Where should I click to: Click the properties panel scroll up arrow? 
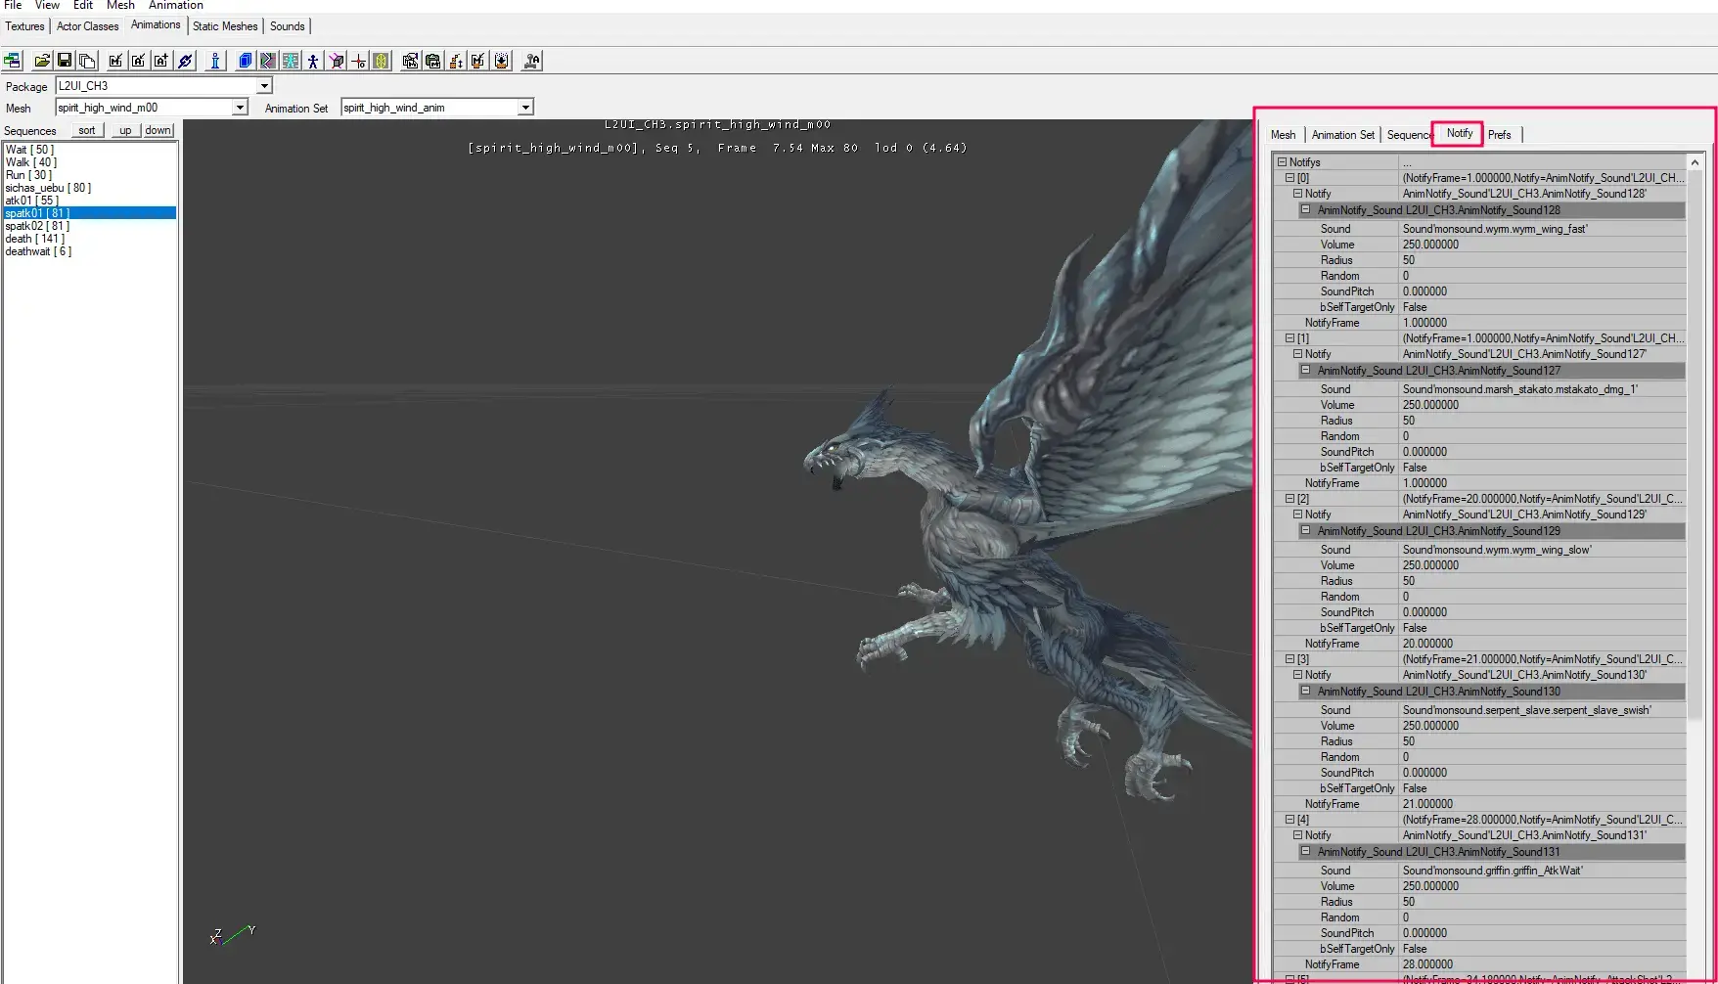pos(1695,162)
